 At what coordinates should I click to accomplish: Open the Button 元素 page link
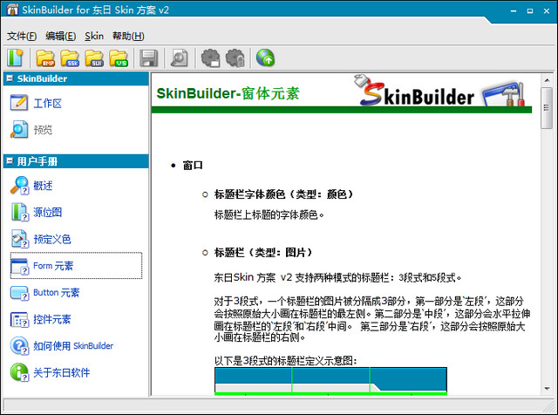click(56, 293)
